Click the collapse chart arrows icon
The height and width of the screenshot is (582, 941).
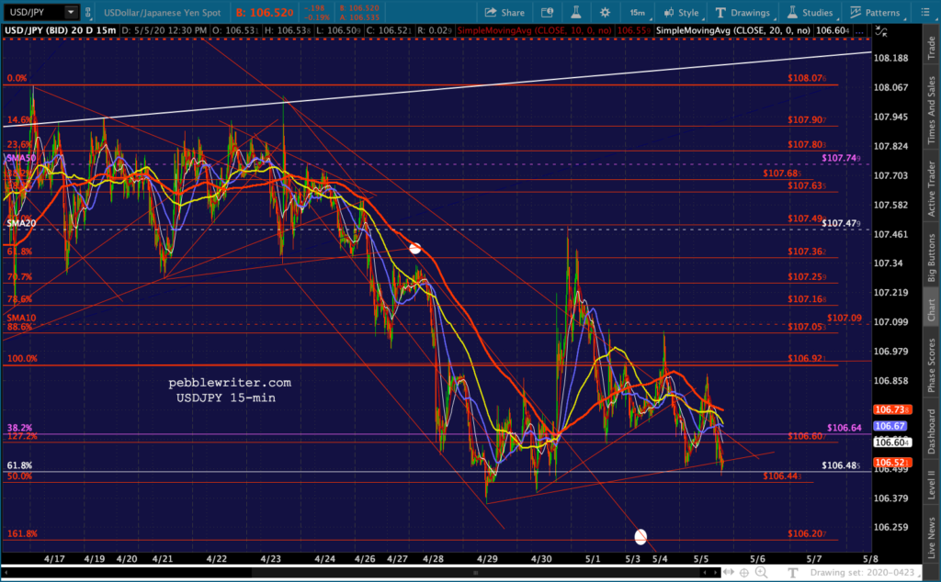881,31
